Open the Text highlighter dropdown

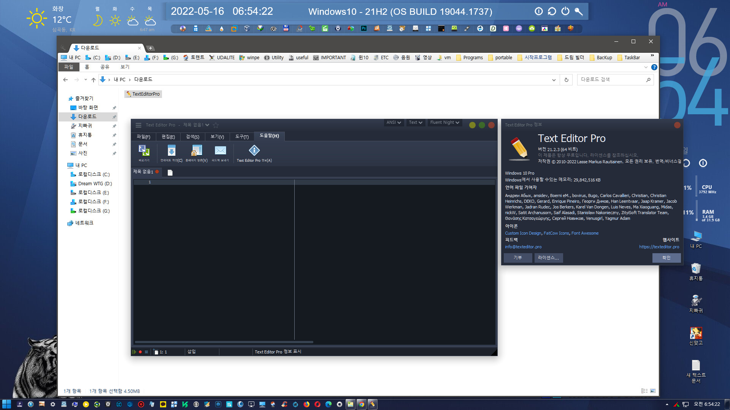pos(415,123)
